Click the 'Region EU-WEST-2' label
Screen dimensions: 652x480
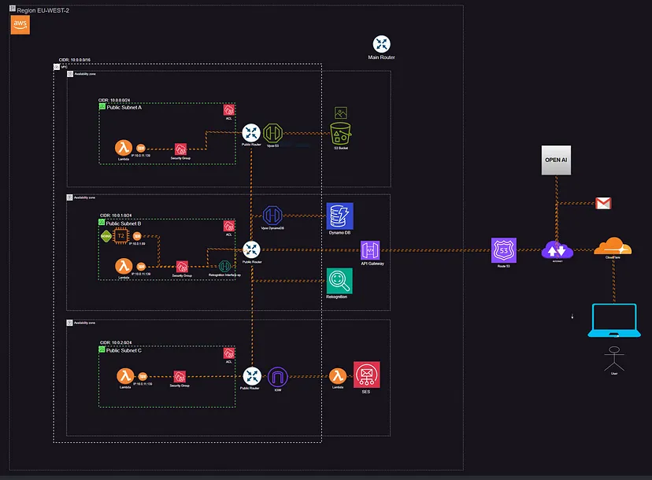point(43,10)
